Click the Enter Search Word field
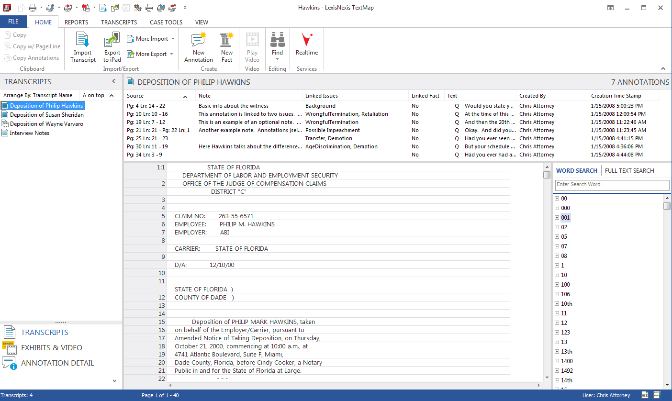Image resolution: width=672 pixels, height=401 pixels. click(612, 185)
